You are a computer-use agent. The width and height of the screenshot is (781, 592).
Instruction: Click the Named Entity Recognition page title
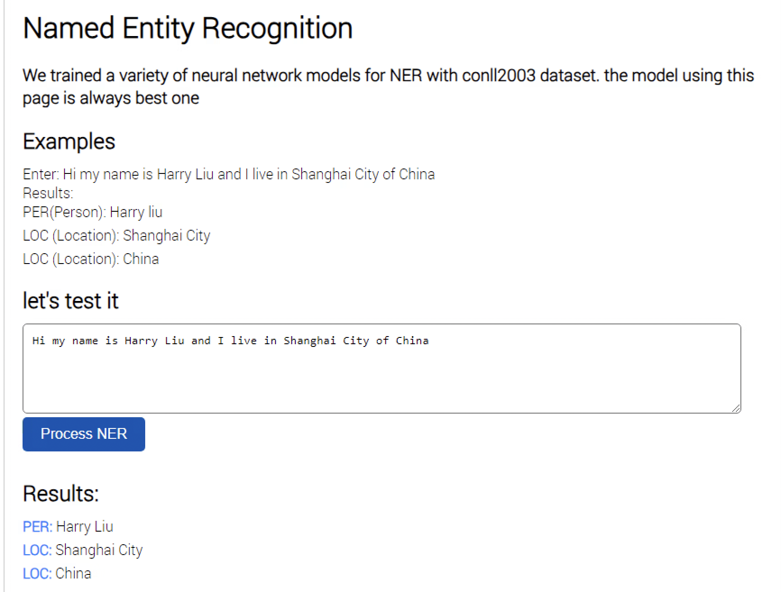click(188, 28)
